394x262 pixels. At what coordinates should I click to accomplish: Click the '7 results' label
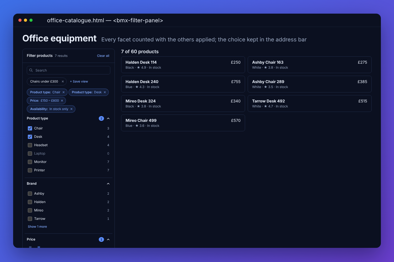[x=61, y=56]
